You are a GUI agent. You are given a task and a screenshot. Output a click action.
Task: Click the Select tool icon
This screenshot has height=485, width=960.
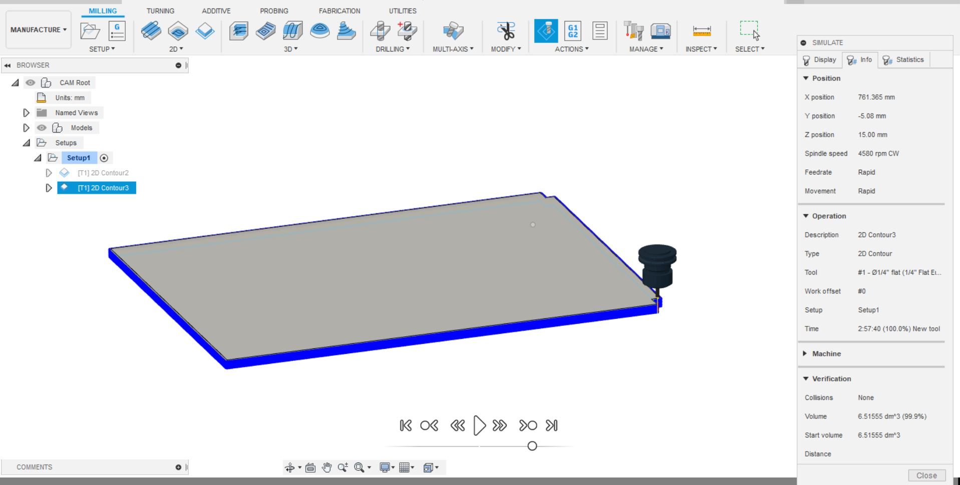750,31
